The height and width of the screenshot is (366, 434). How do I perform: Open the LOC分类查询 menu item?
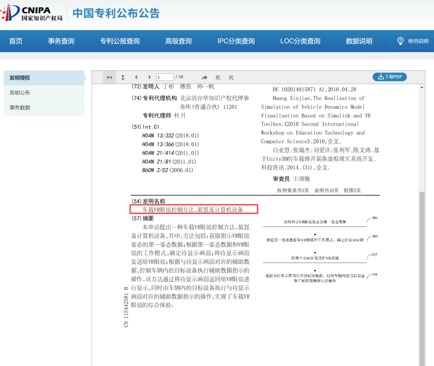pos(300,41)
